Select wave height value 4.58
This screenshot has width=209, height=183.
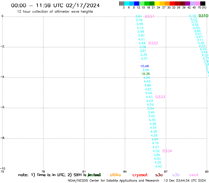(154, 131)
